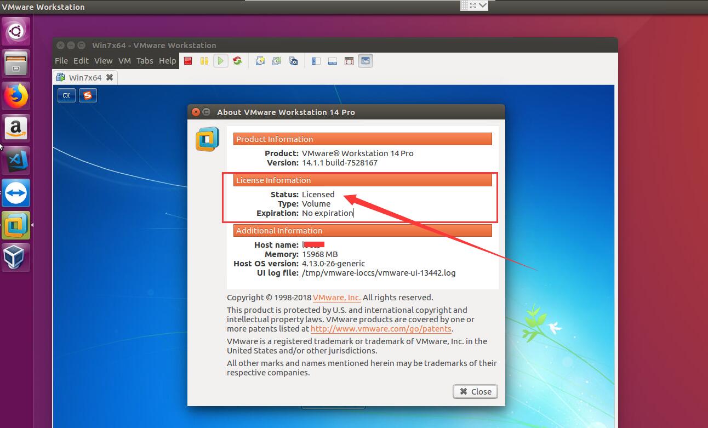Click the 'Volume' license type value
Screen dimensions: 708x428
coord(316,204)
